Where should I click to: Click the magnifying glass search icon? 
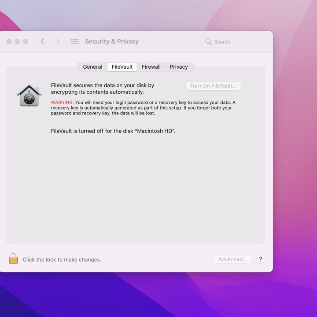click(x=208, y=42)
